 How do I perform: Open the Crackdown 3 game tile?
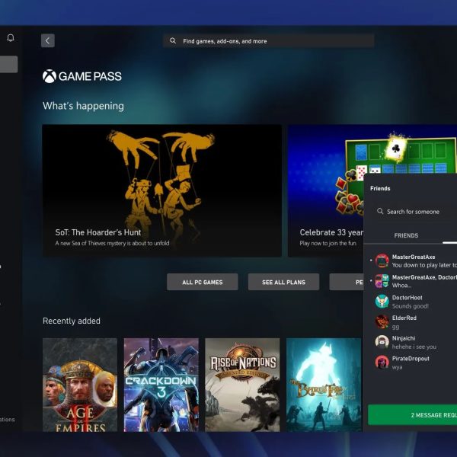pyautogui.click(x=161, y=385)
